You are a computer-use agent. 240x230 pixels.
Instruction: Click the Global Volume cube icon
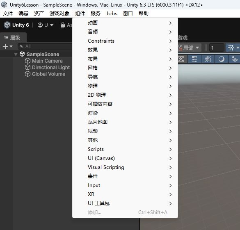point(27,74)
